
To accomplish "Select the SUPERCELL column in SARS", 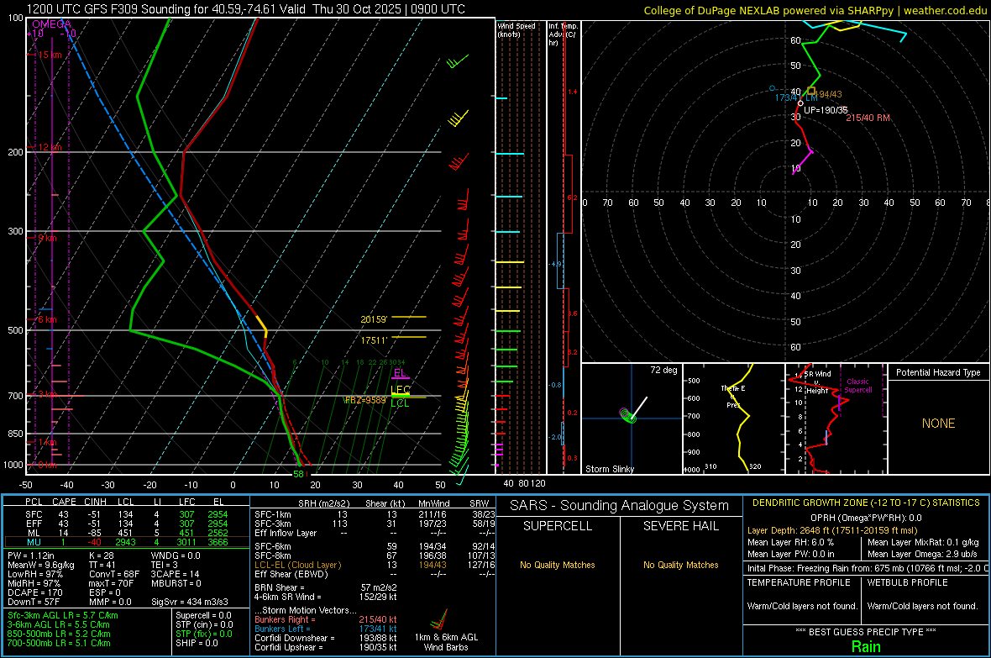I will pyautogui.click(x=557, y=526).
